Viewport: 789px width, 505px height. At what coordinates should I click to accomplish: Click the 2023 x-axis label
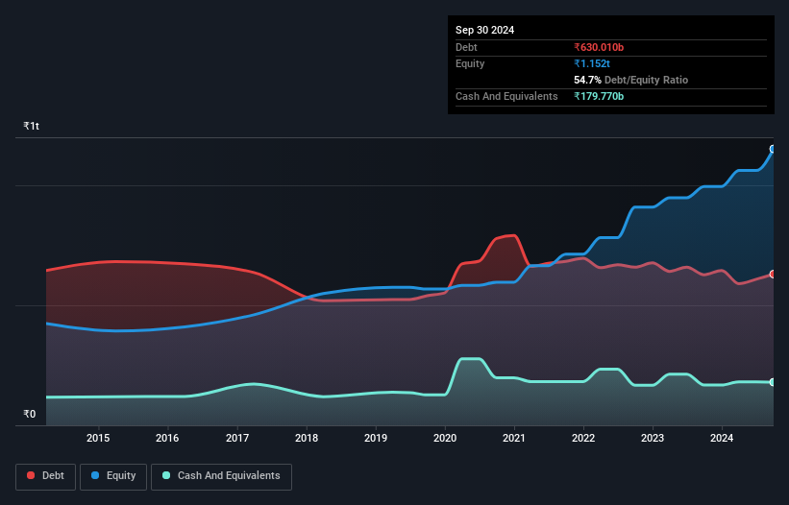coord(653,438)
